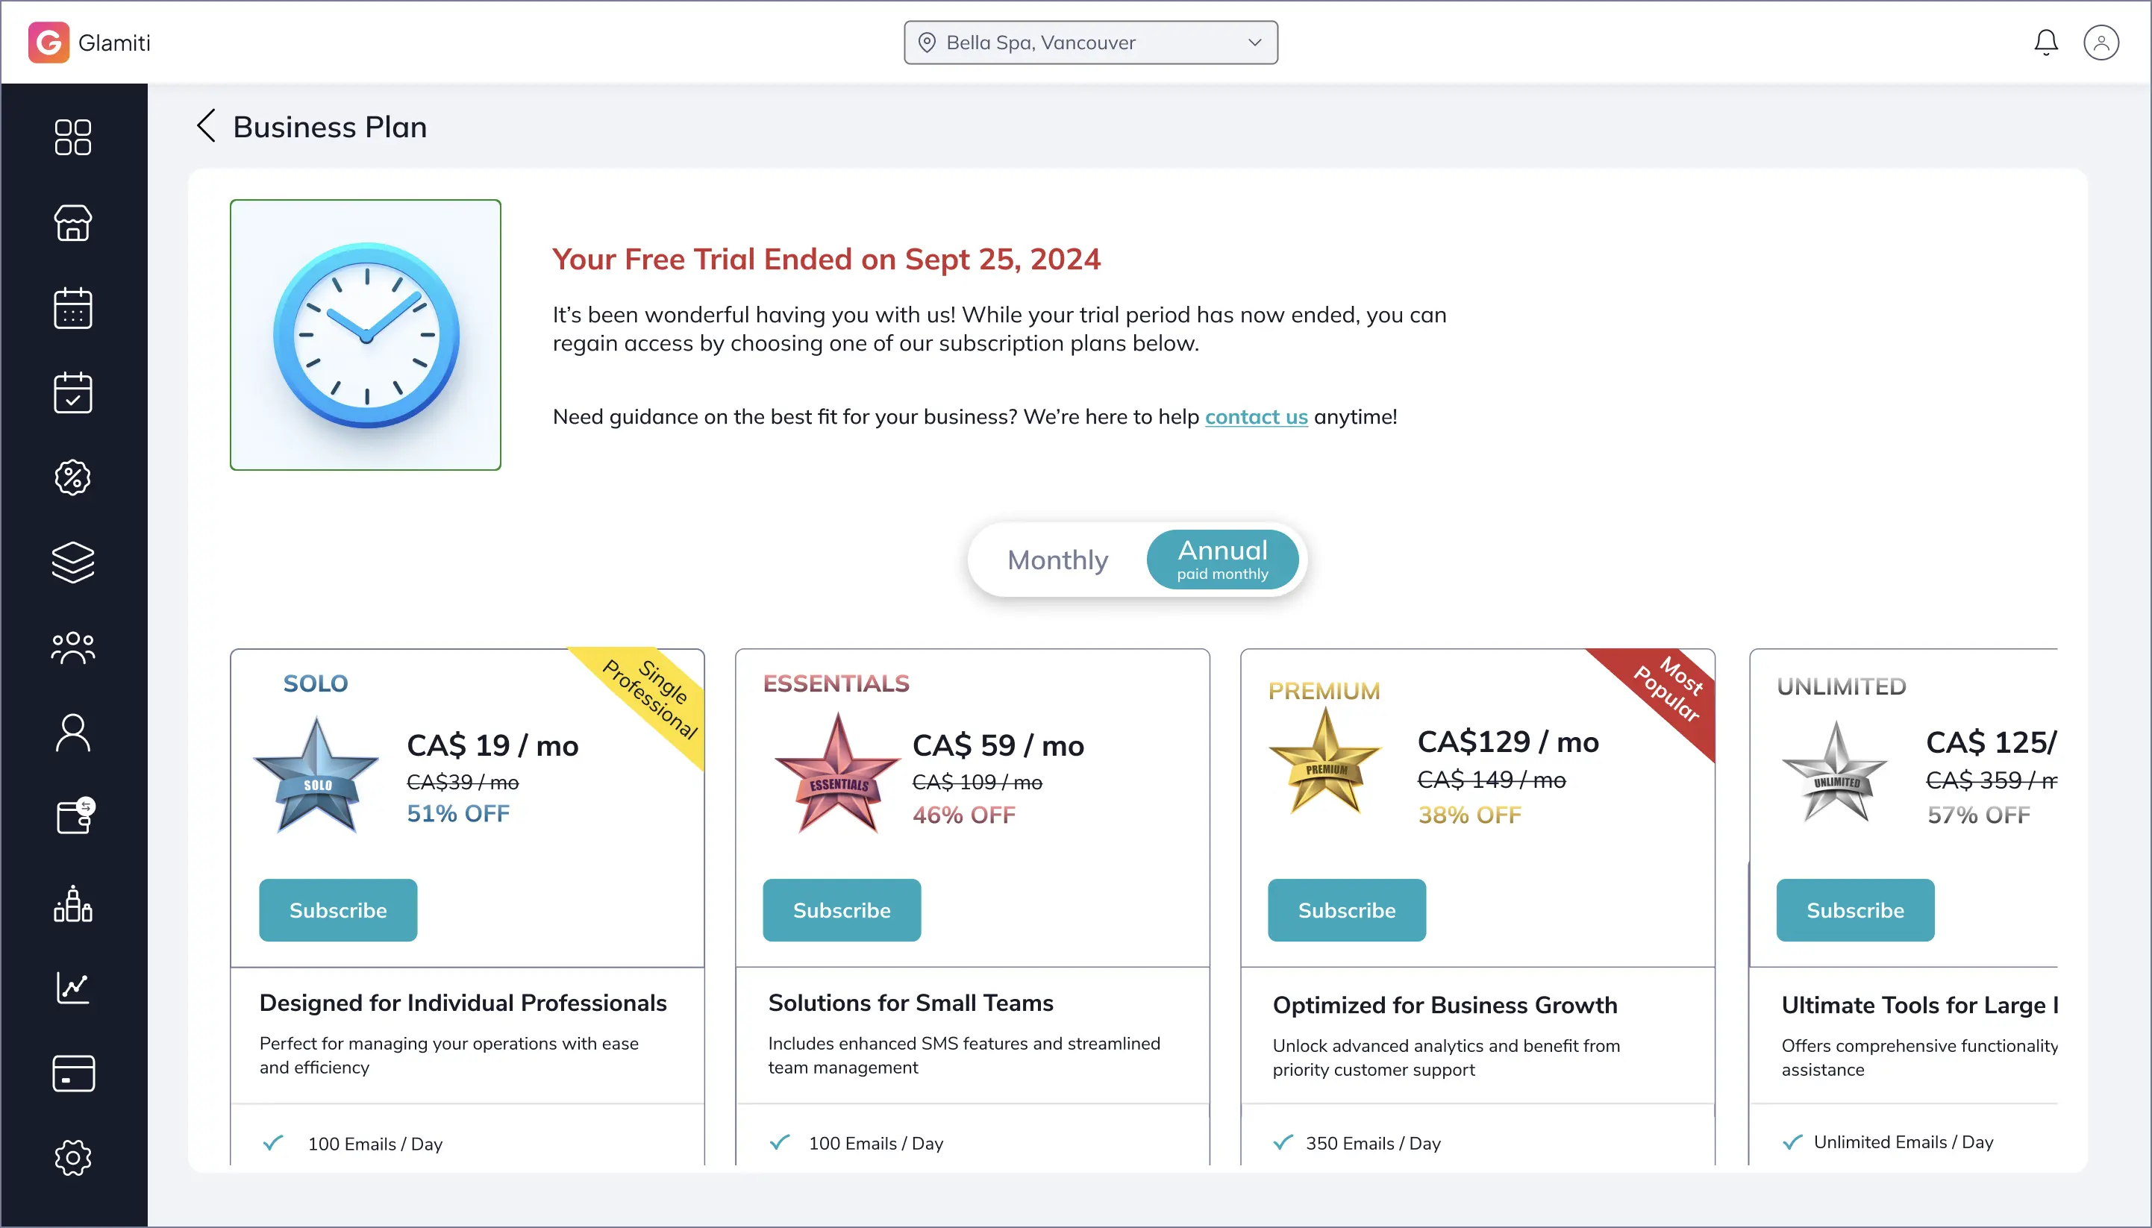Open the user profile avatar icon
2152x1228 pixels.
pyautogui.click(x=2101, y=43)
